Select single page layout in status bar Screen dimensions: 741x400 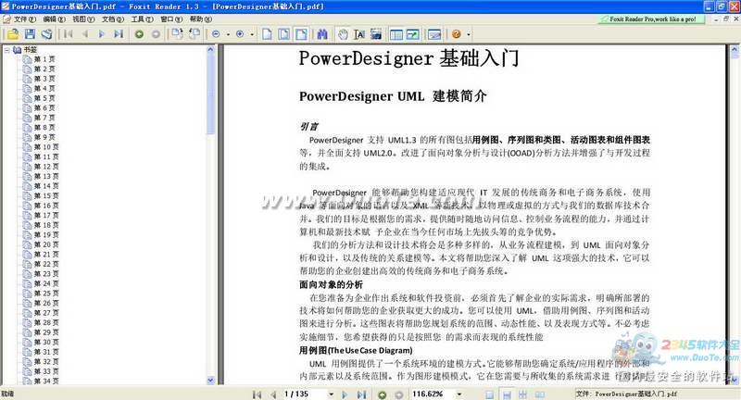[x=490, y=394]
